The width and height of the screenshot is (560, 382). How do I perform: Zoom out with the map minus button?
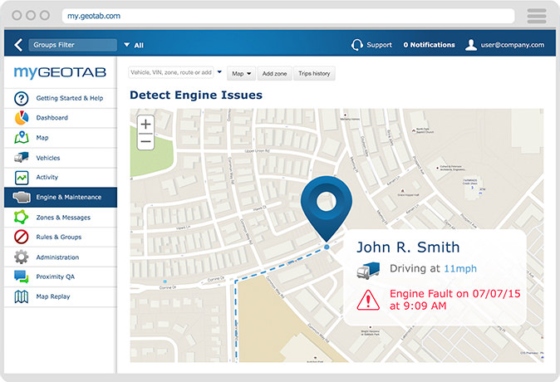[x=145, y=142]
